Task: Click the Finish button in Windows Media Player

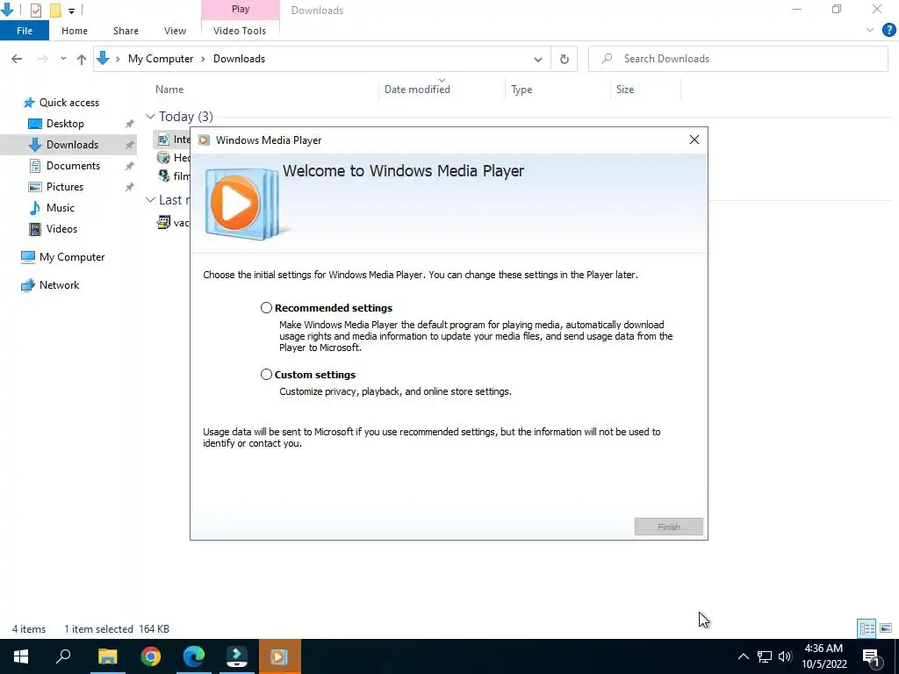Action: click(x=668, y=527)
